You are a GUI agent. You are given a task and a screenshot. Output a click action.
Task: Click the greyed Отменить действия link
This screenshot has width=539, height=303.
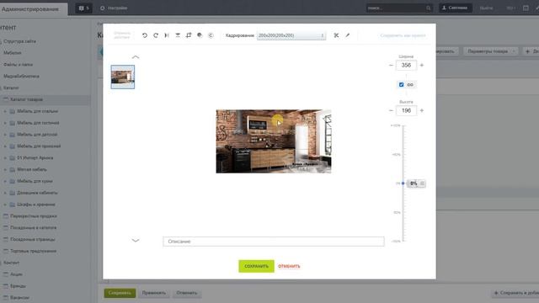[x=122, y=35]
